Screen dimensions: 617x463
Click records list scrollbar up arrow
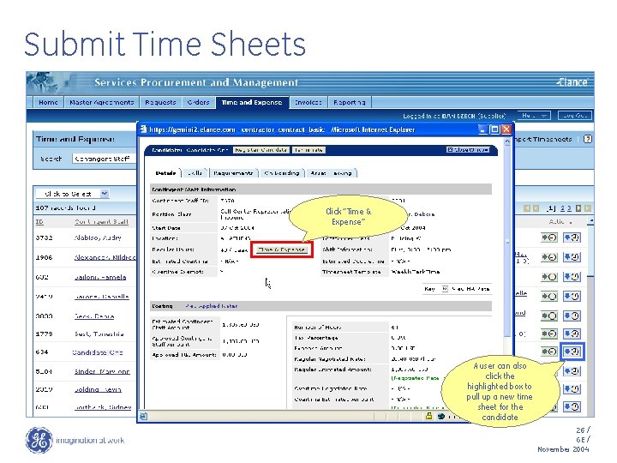point(590,222)
